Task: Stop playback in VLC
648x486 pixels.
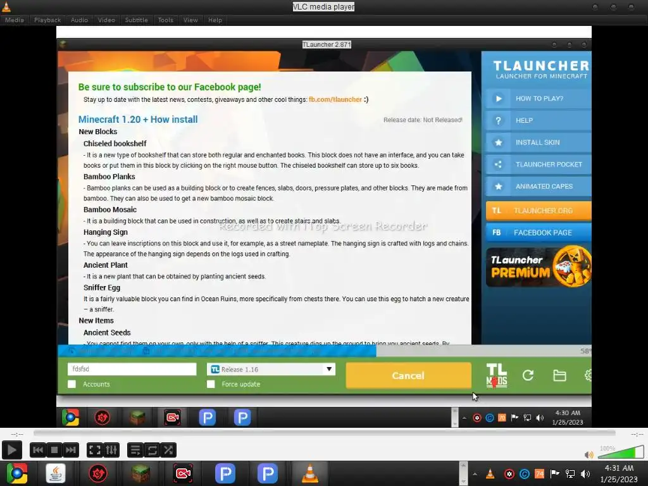Action: [x=54, y=450]
